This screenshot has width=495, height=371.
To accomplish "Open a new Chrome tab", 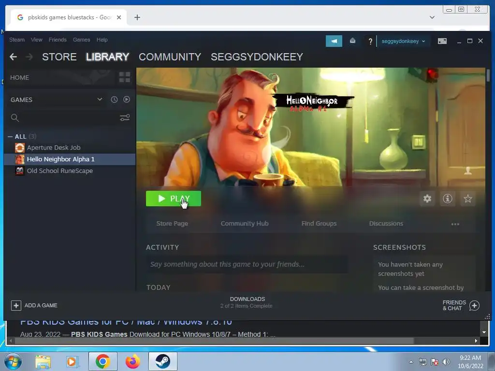I will point(137,17).
